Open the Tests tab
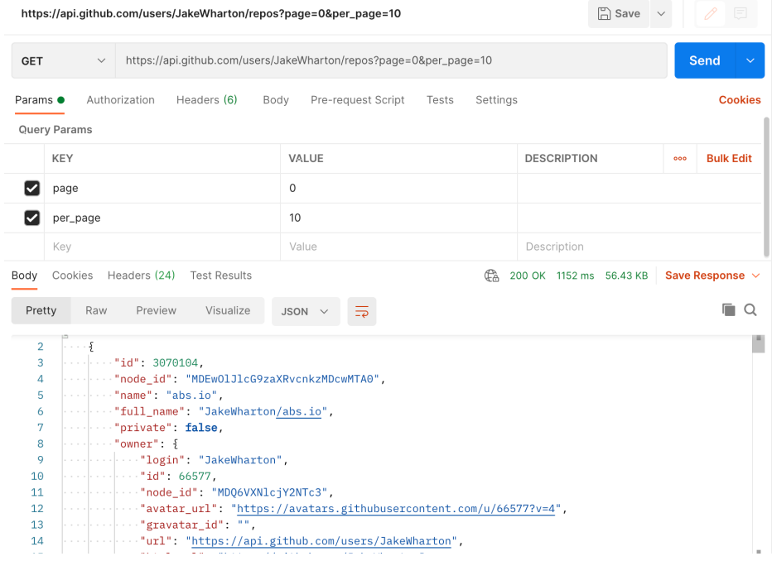This screenshot has width=772, height=561. pyautogui.click(x=440, y=100)
